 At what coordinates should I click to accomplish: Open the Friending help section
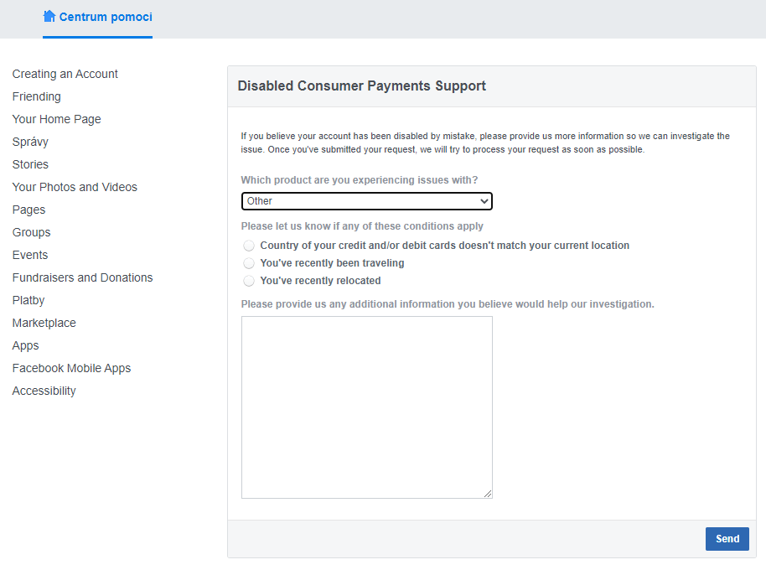[37, 96]
